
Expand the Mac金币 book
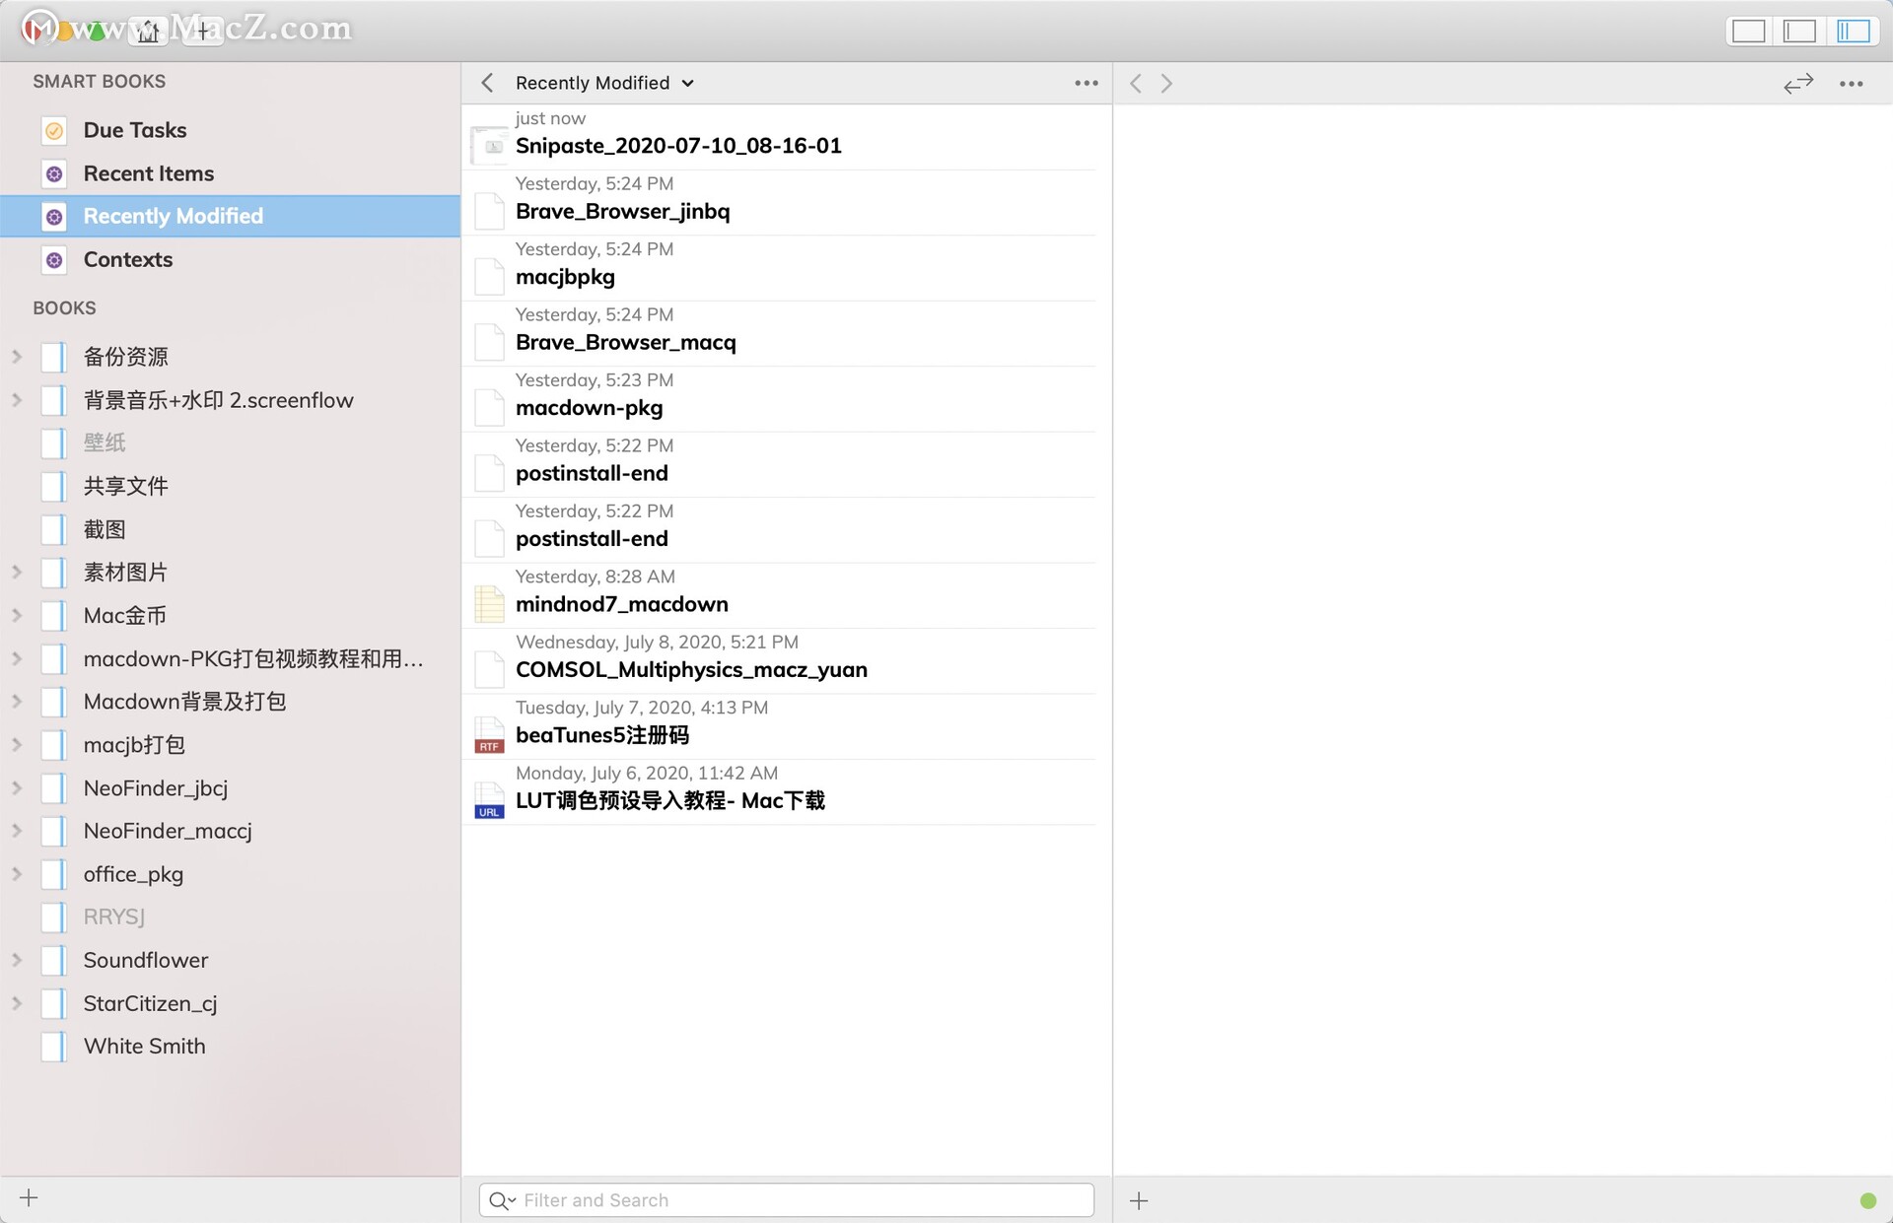click(x=17, y=615)
